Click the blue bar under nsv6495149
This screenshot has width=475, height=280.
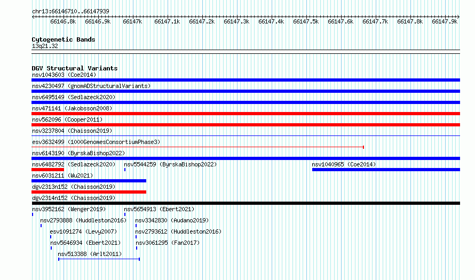[x=246, y=102]
